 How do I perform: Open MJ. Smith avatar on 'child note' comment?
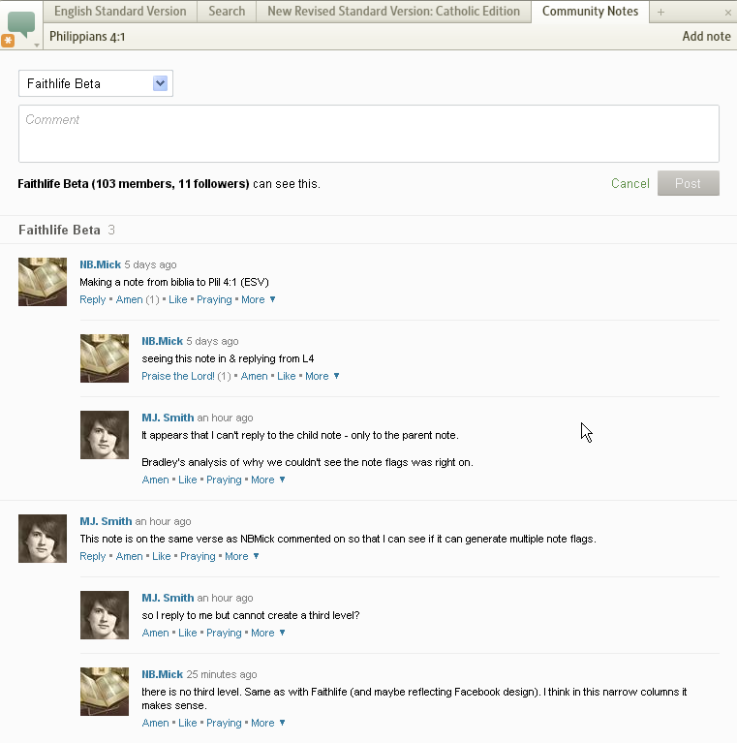pyautogui.click(x=105, y=435)
